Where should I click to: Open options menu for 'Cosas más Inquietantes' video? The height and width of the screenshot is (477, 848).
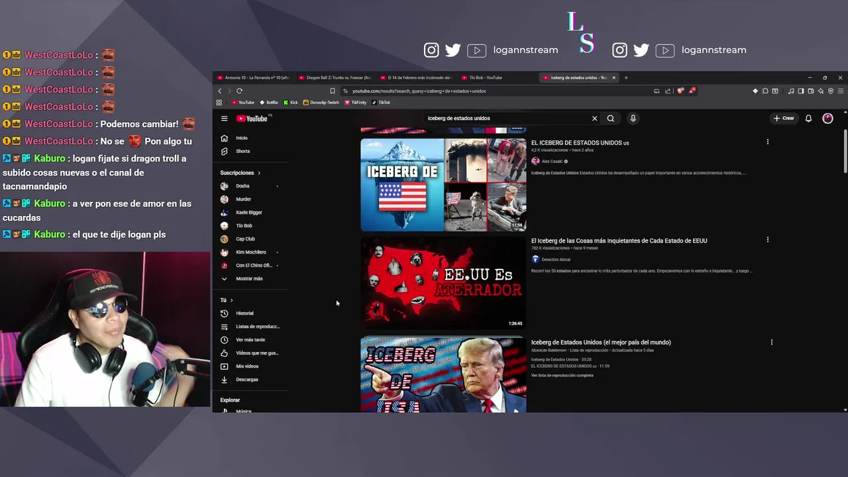tap(768, 240)
